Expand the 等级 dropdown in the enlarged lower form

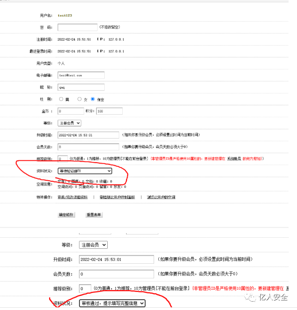[93, 245]
